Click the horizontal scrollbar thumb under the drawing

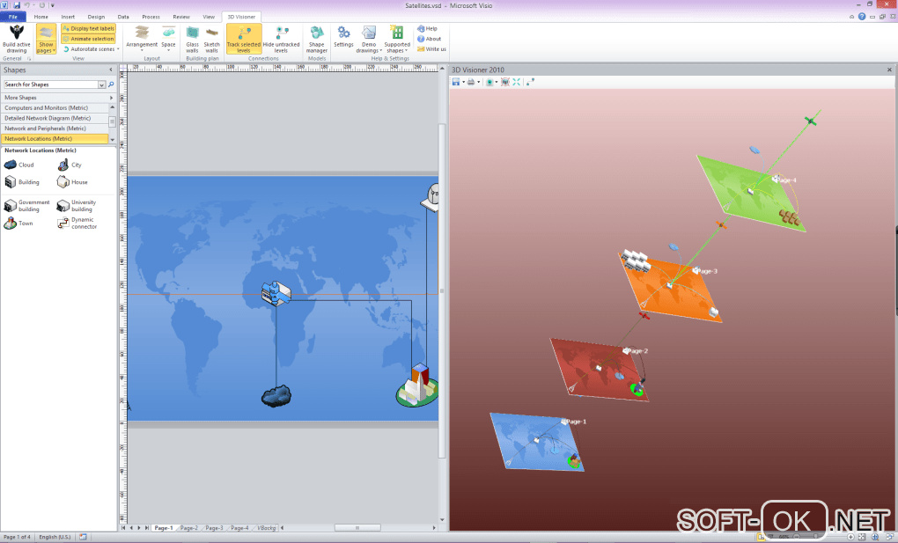pyautogui.click(x=357, y=528)
